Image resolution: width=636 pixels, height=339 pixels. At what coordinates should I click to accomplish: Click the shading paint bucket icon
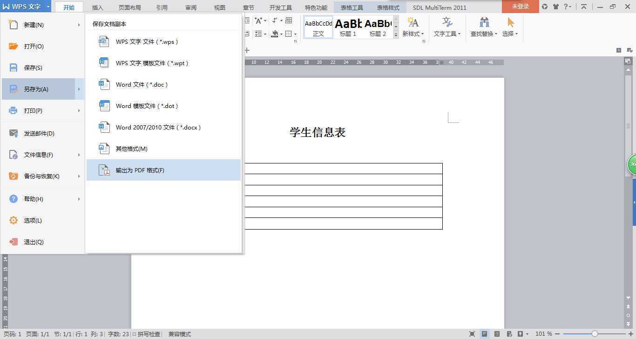tap(275, 34)
